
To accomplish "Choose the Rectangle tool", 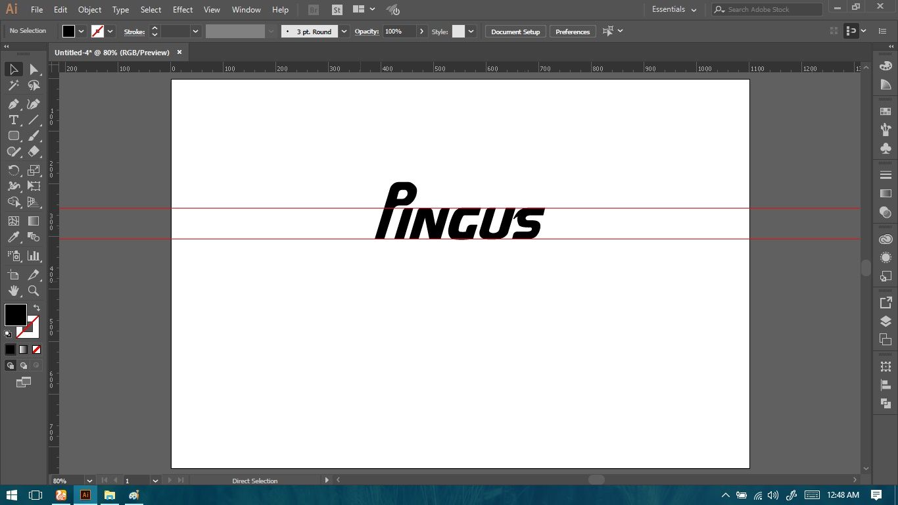I will click(13, 135).
